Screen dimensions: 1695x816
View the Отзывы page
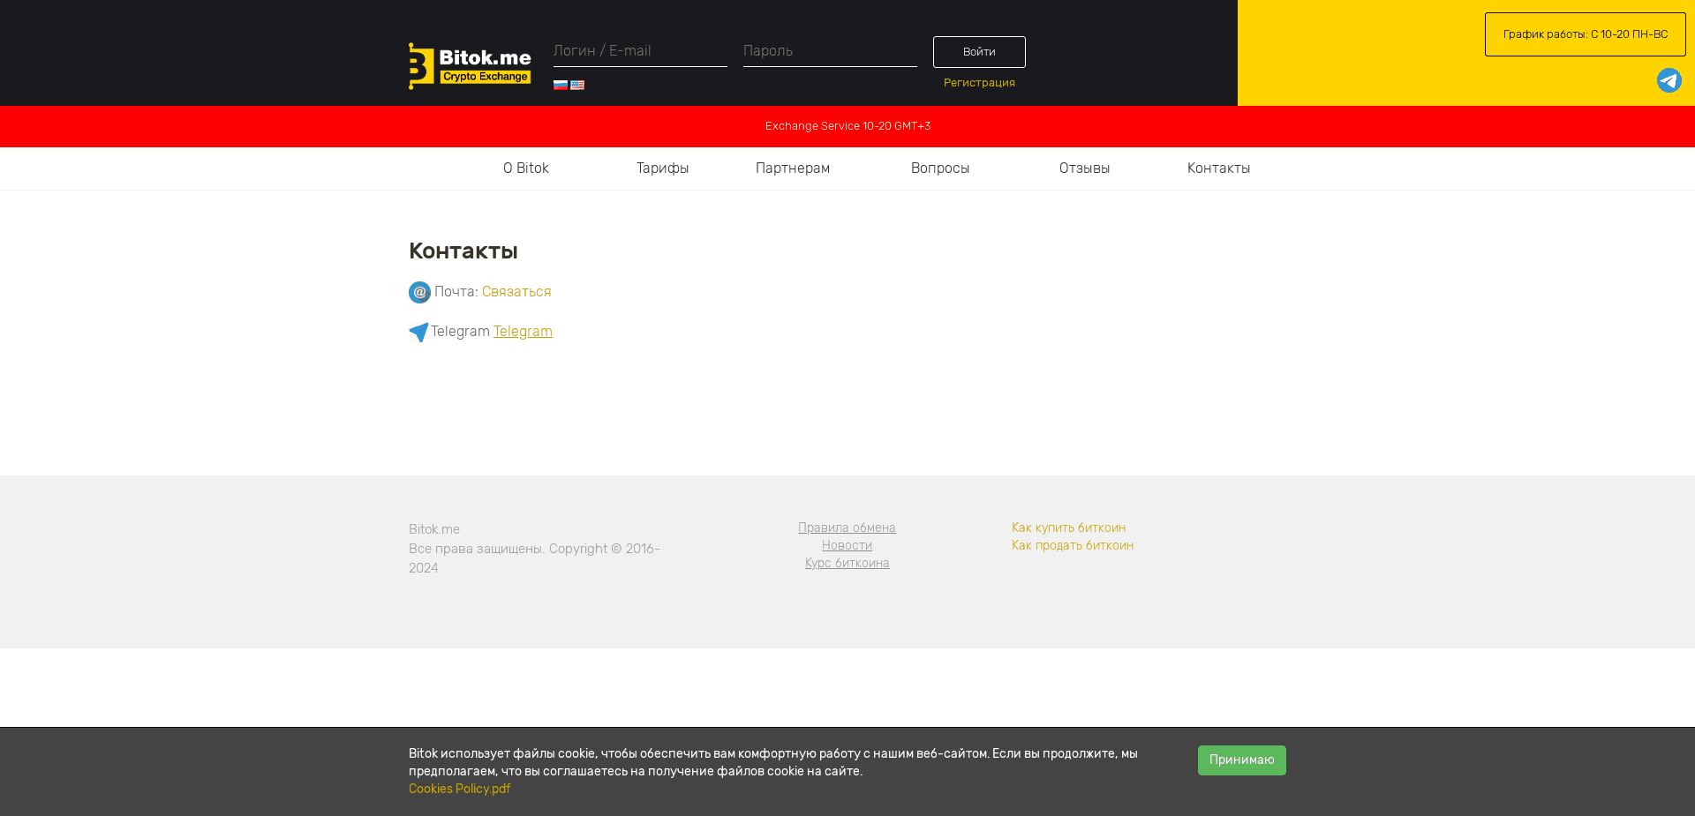[x=1083, y=168]
